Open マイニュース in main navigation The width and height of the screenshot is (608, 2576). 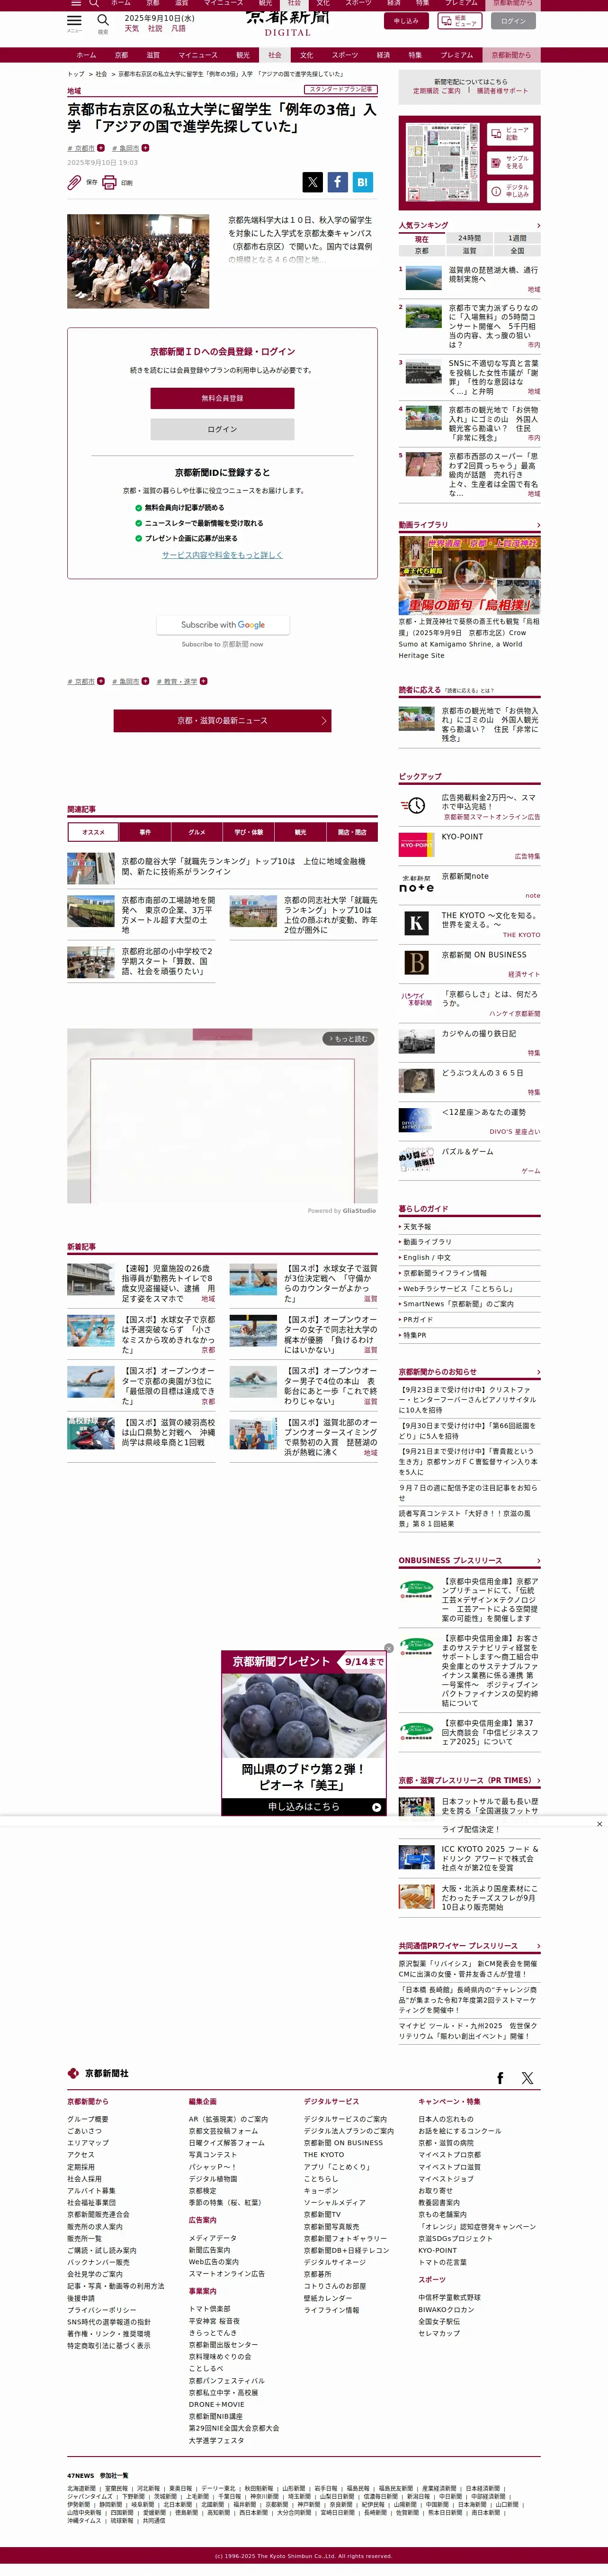coord(197,55)
